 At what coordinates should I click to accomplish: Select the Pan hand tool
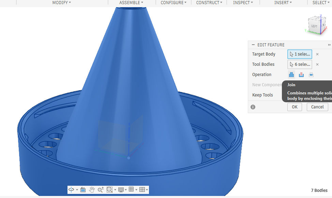92,190
